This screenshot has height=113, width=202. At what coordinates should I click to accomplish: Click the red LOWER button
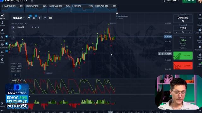pos(183,66)
